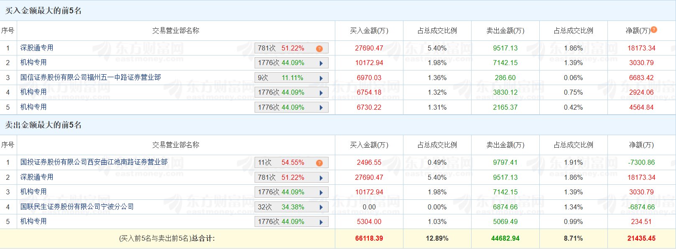676x249 pixels.
Task: Open 国联民生证券股份有限公司宁波分公司 link
Action: 77,206
